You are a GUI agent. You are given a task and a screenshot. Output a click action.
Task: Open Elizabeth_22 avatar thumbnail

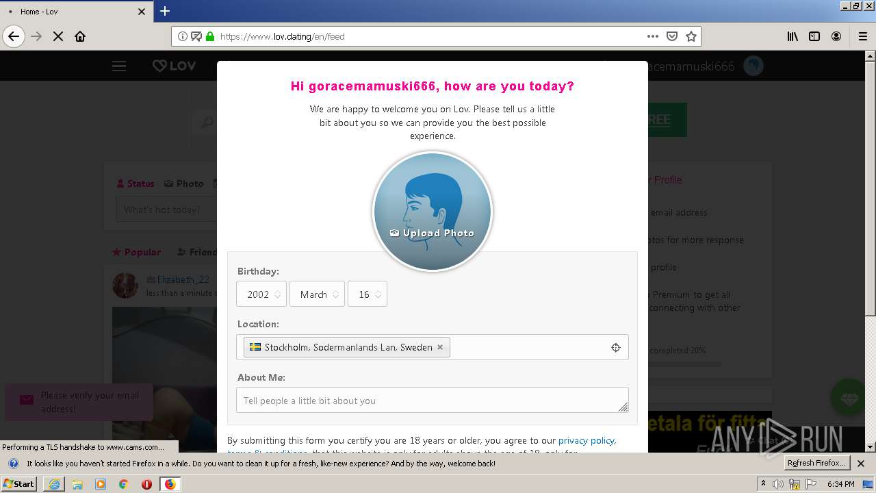point(125,285)
